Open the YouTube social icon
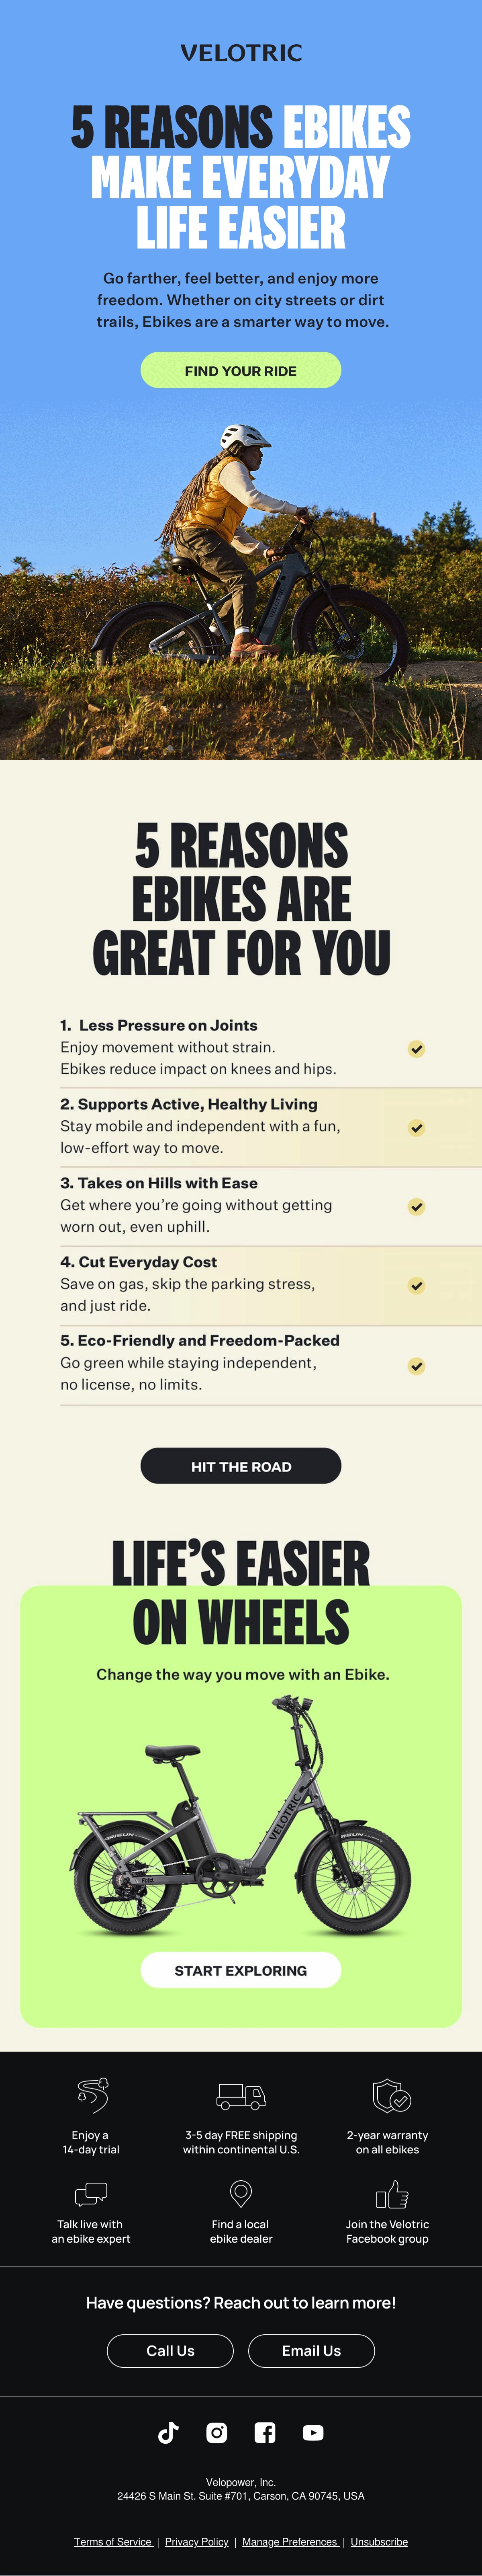Screen dimensions: 482x2576 point(313,2433)
